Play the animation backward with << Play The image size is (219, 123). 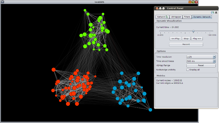coord(175,38)
